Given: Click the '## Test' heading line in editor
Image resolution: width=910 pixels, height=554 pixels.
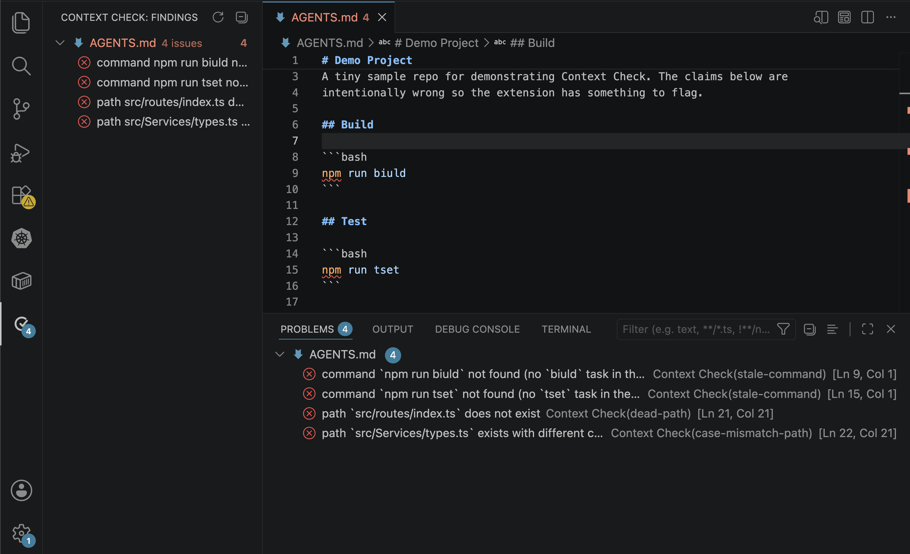Looking at the screenshot, I should click(344, 221).
